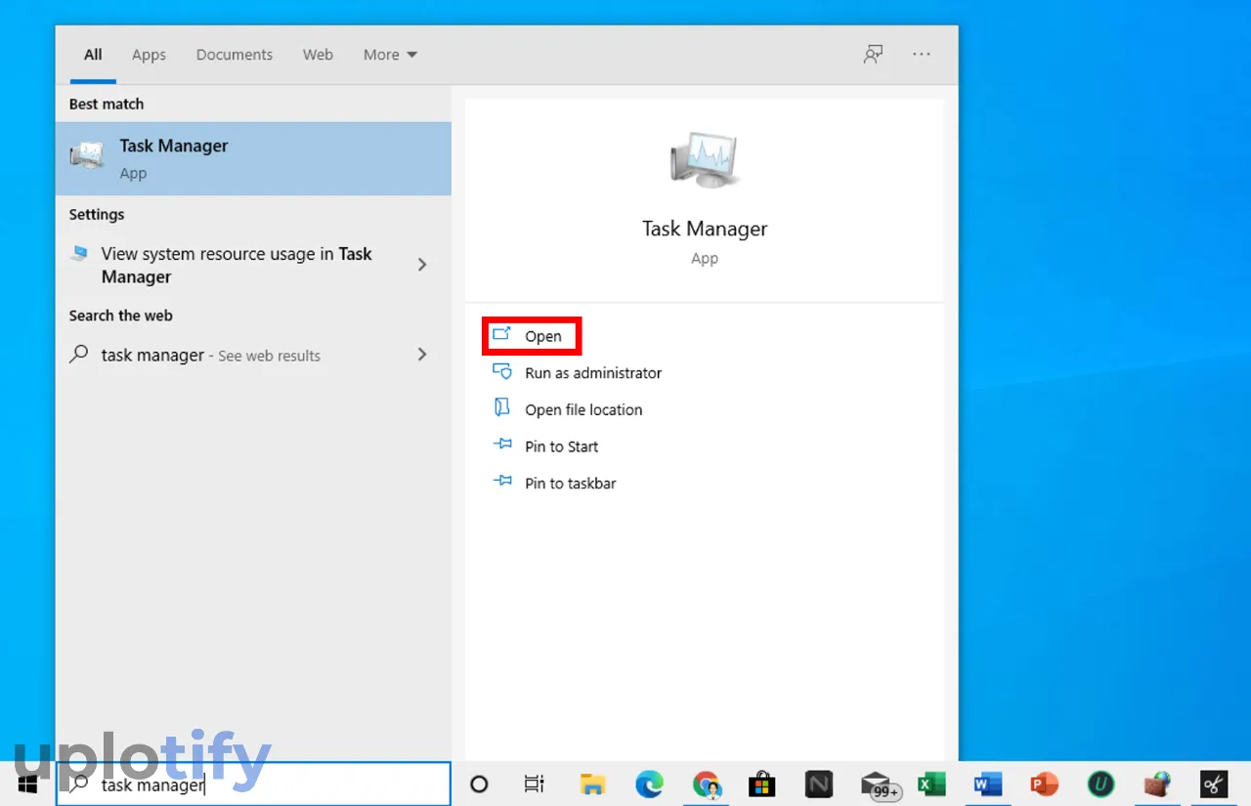1251x806 pixels.
Task: Click the Run as administrator shield icon
Action: [x=501, y=371]
